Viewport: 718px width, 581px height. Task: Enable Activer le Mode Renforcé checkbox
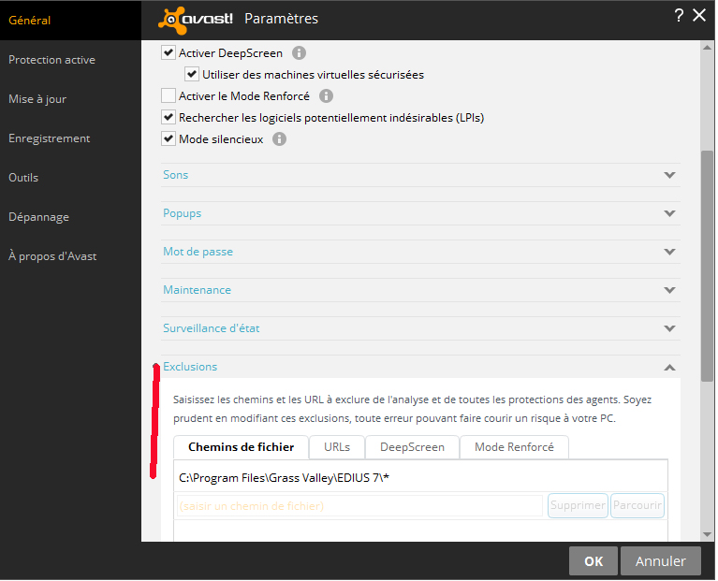pyautogui.click(x=169, y=95)
